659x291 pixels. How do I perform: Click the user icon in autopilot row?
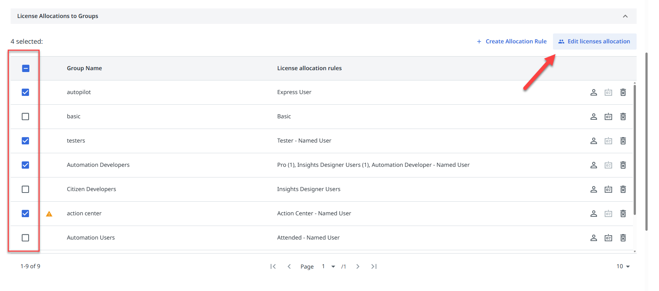(593, 92)
